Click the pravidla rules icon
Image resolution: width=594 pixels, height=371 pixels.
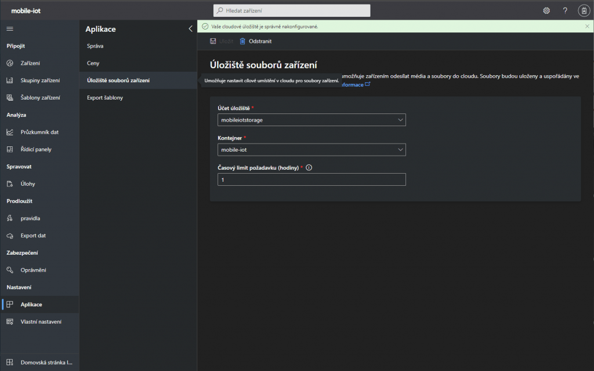(10, 218)
